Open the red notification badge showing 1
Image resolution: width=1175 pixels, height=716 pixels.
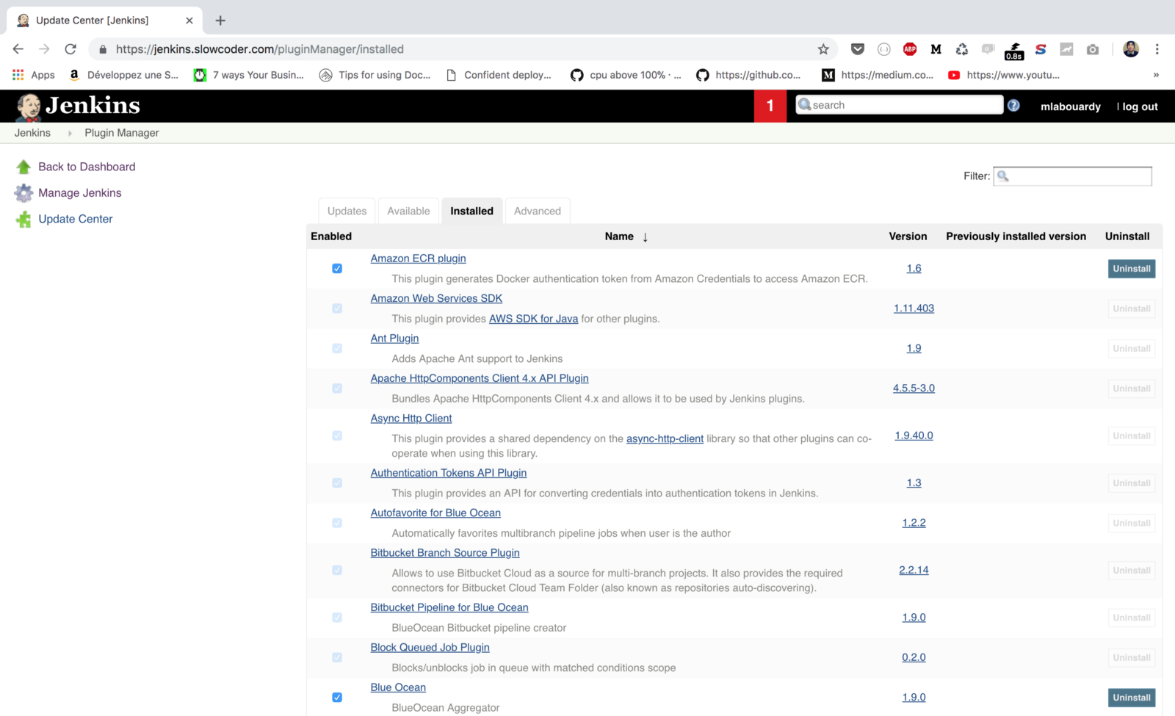click(770, 106)
